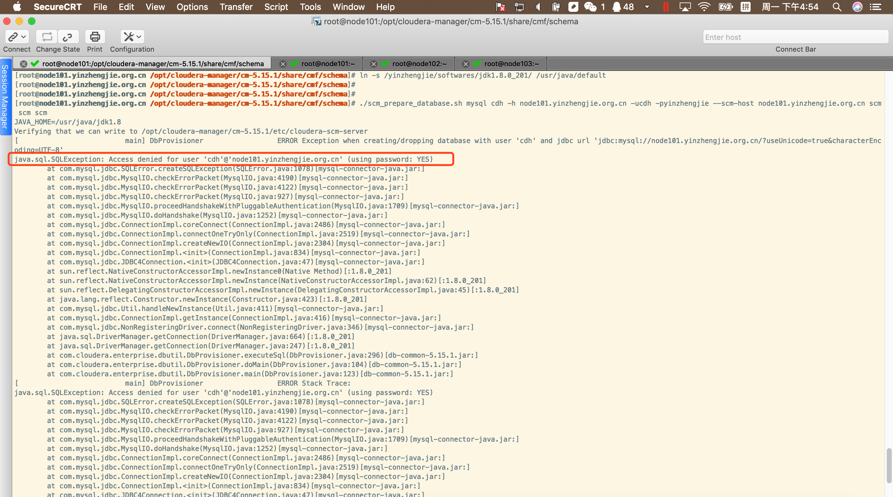
Task: Click the highlighted 'Access denied for user' line
Action: tap(224, 159)
